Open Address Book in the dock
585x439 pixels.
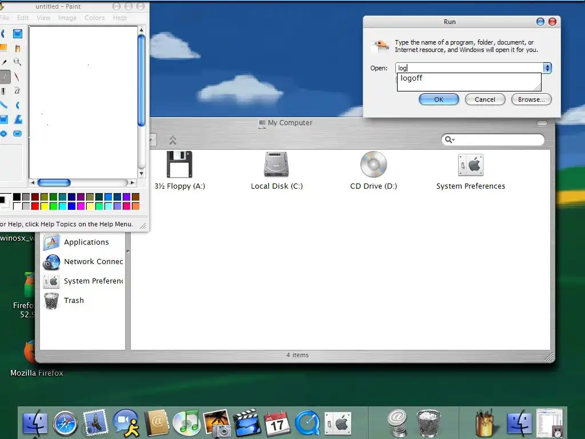157,423
